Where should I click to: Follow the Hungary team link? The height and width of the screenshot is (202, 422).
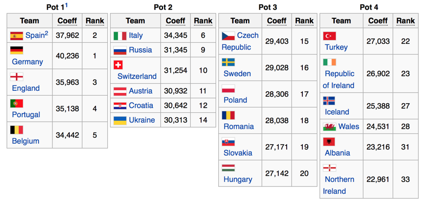click(x=238, y=179)
